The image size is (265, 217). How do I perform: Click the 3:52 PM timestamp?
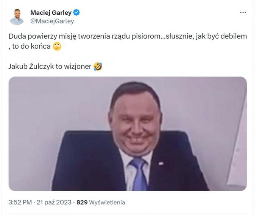click(20, 202)
